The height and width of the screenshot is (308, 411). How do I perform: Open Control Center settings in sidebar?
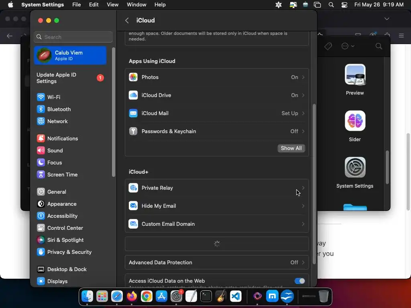[x=70, y=228]
